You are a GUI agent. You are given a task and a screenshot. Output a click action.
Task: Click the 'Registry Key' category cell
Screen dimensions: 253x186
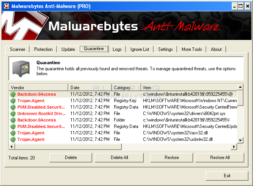pyautogui.click(x=125, y=101)
